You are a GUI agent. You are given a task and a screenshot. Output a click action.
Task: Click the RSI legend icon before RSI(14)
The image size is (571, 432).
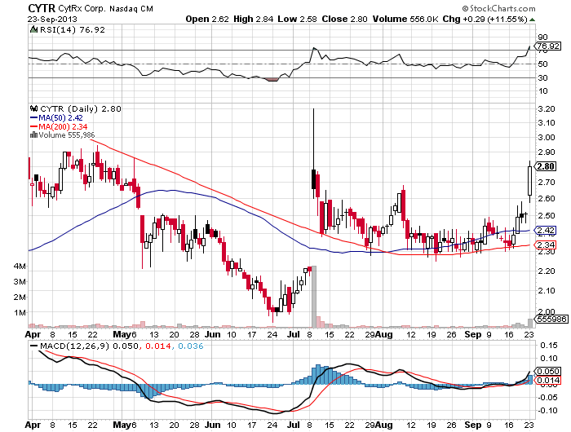point(34,29)
